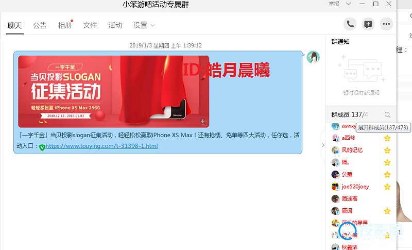Open joe520joey's avatar
412x250 pixels.
point(335,187)
